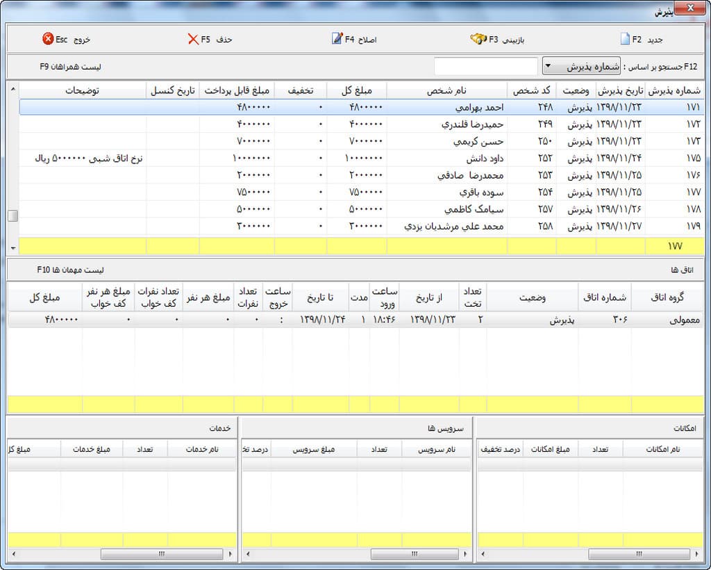This screenshot has height=570, width=711.
Task: Click the گروه اتاق column header
Action: click(667, 298)
